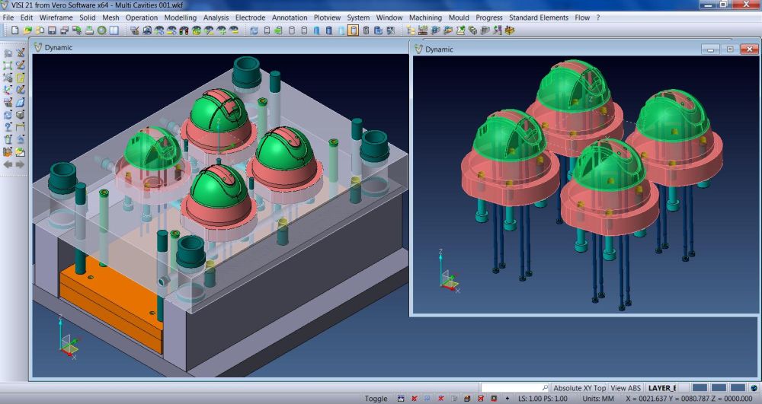Click the measure dimension icon in left toolbar
Image resolution: width=762 pixels, height=404 pixels.
(21, 126)
